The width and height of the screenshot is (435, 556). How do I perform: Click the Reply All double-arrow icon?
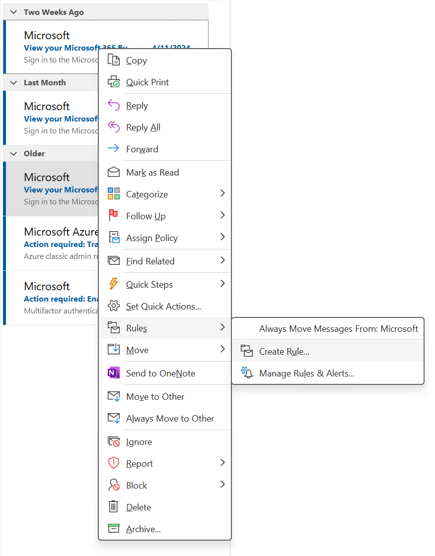114,126
